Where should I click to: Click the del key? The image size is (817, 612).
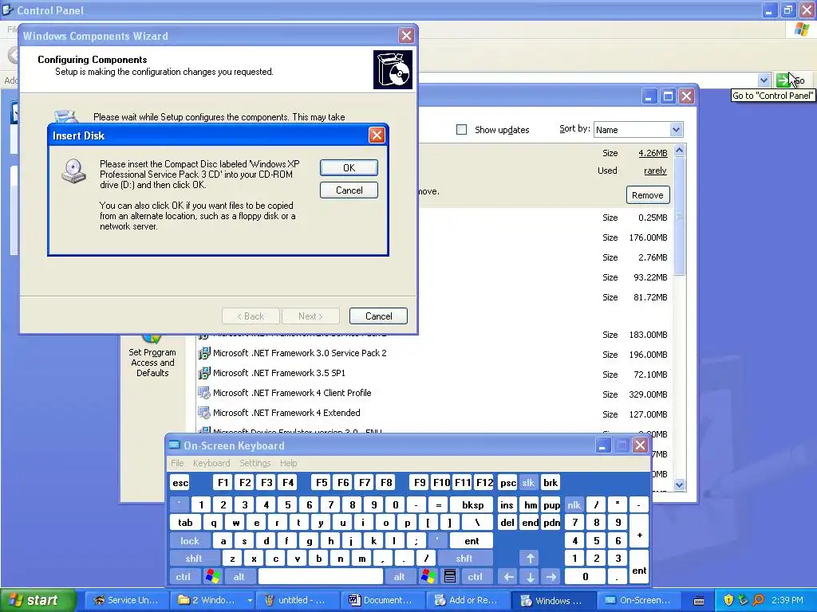point(507,523)
